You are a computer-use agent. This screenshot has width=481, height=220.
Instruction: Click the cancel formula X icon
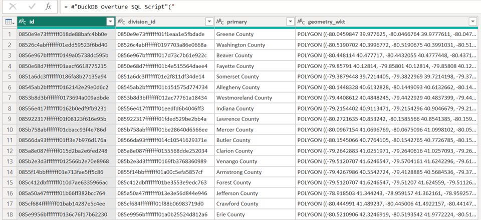tap(13, 7)
